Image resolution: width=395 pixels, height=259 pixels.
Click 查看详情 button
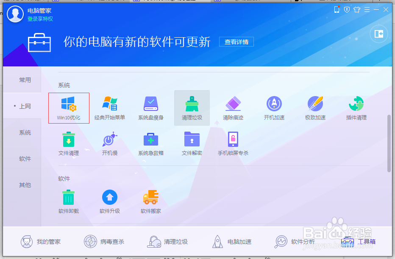tap(236, 42)
